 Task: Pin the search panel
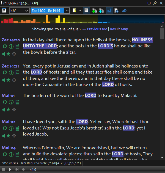[x=155, y=3]
